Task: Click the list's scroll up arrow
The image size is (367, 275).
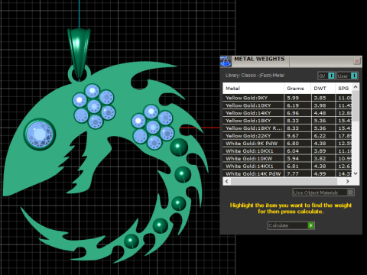Action: coord(356,87)
